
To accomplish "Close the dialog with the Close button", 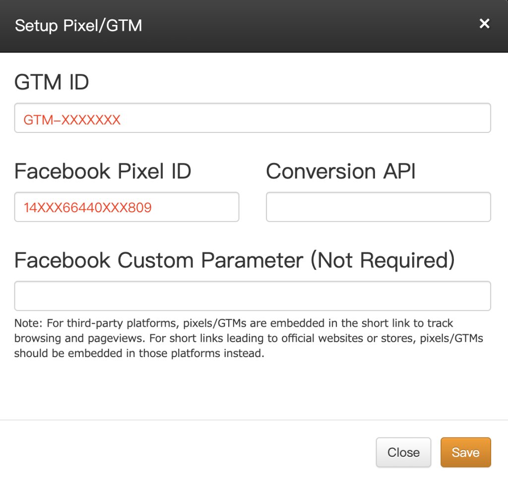I will 403,452.
